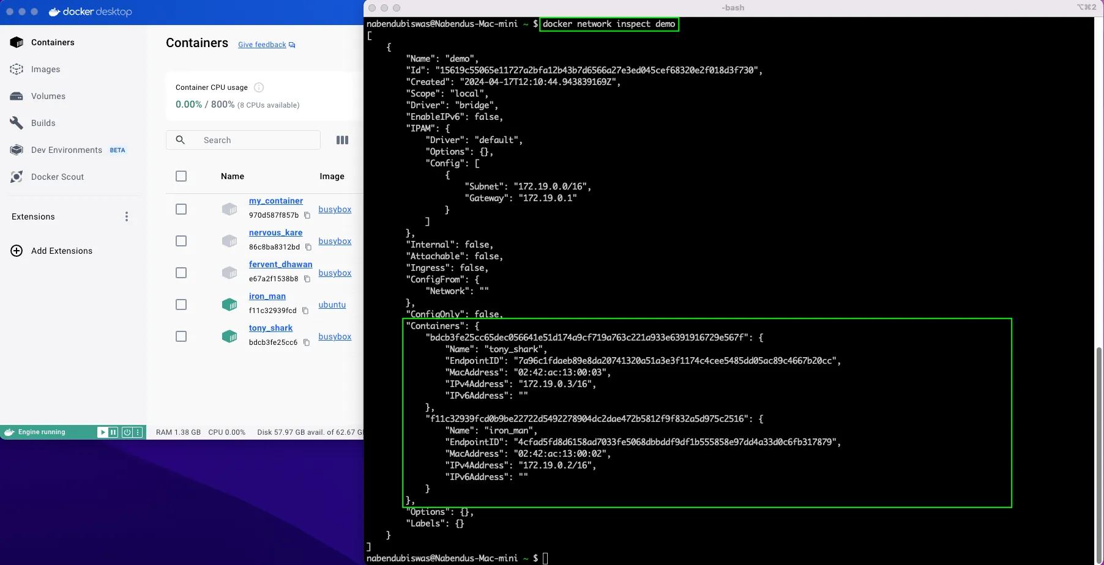Viewport: 1104px width, 565px height.
Task: Click the my_container stopped status icon
Action: pos(229,209)
